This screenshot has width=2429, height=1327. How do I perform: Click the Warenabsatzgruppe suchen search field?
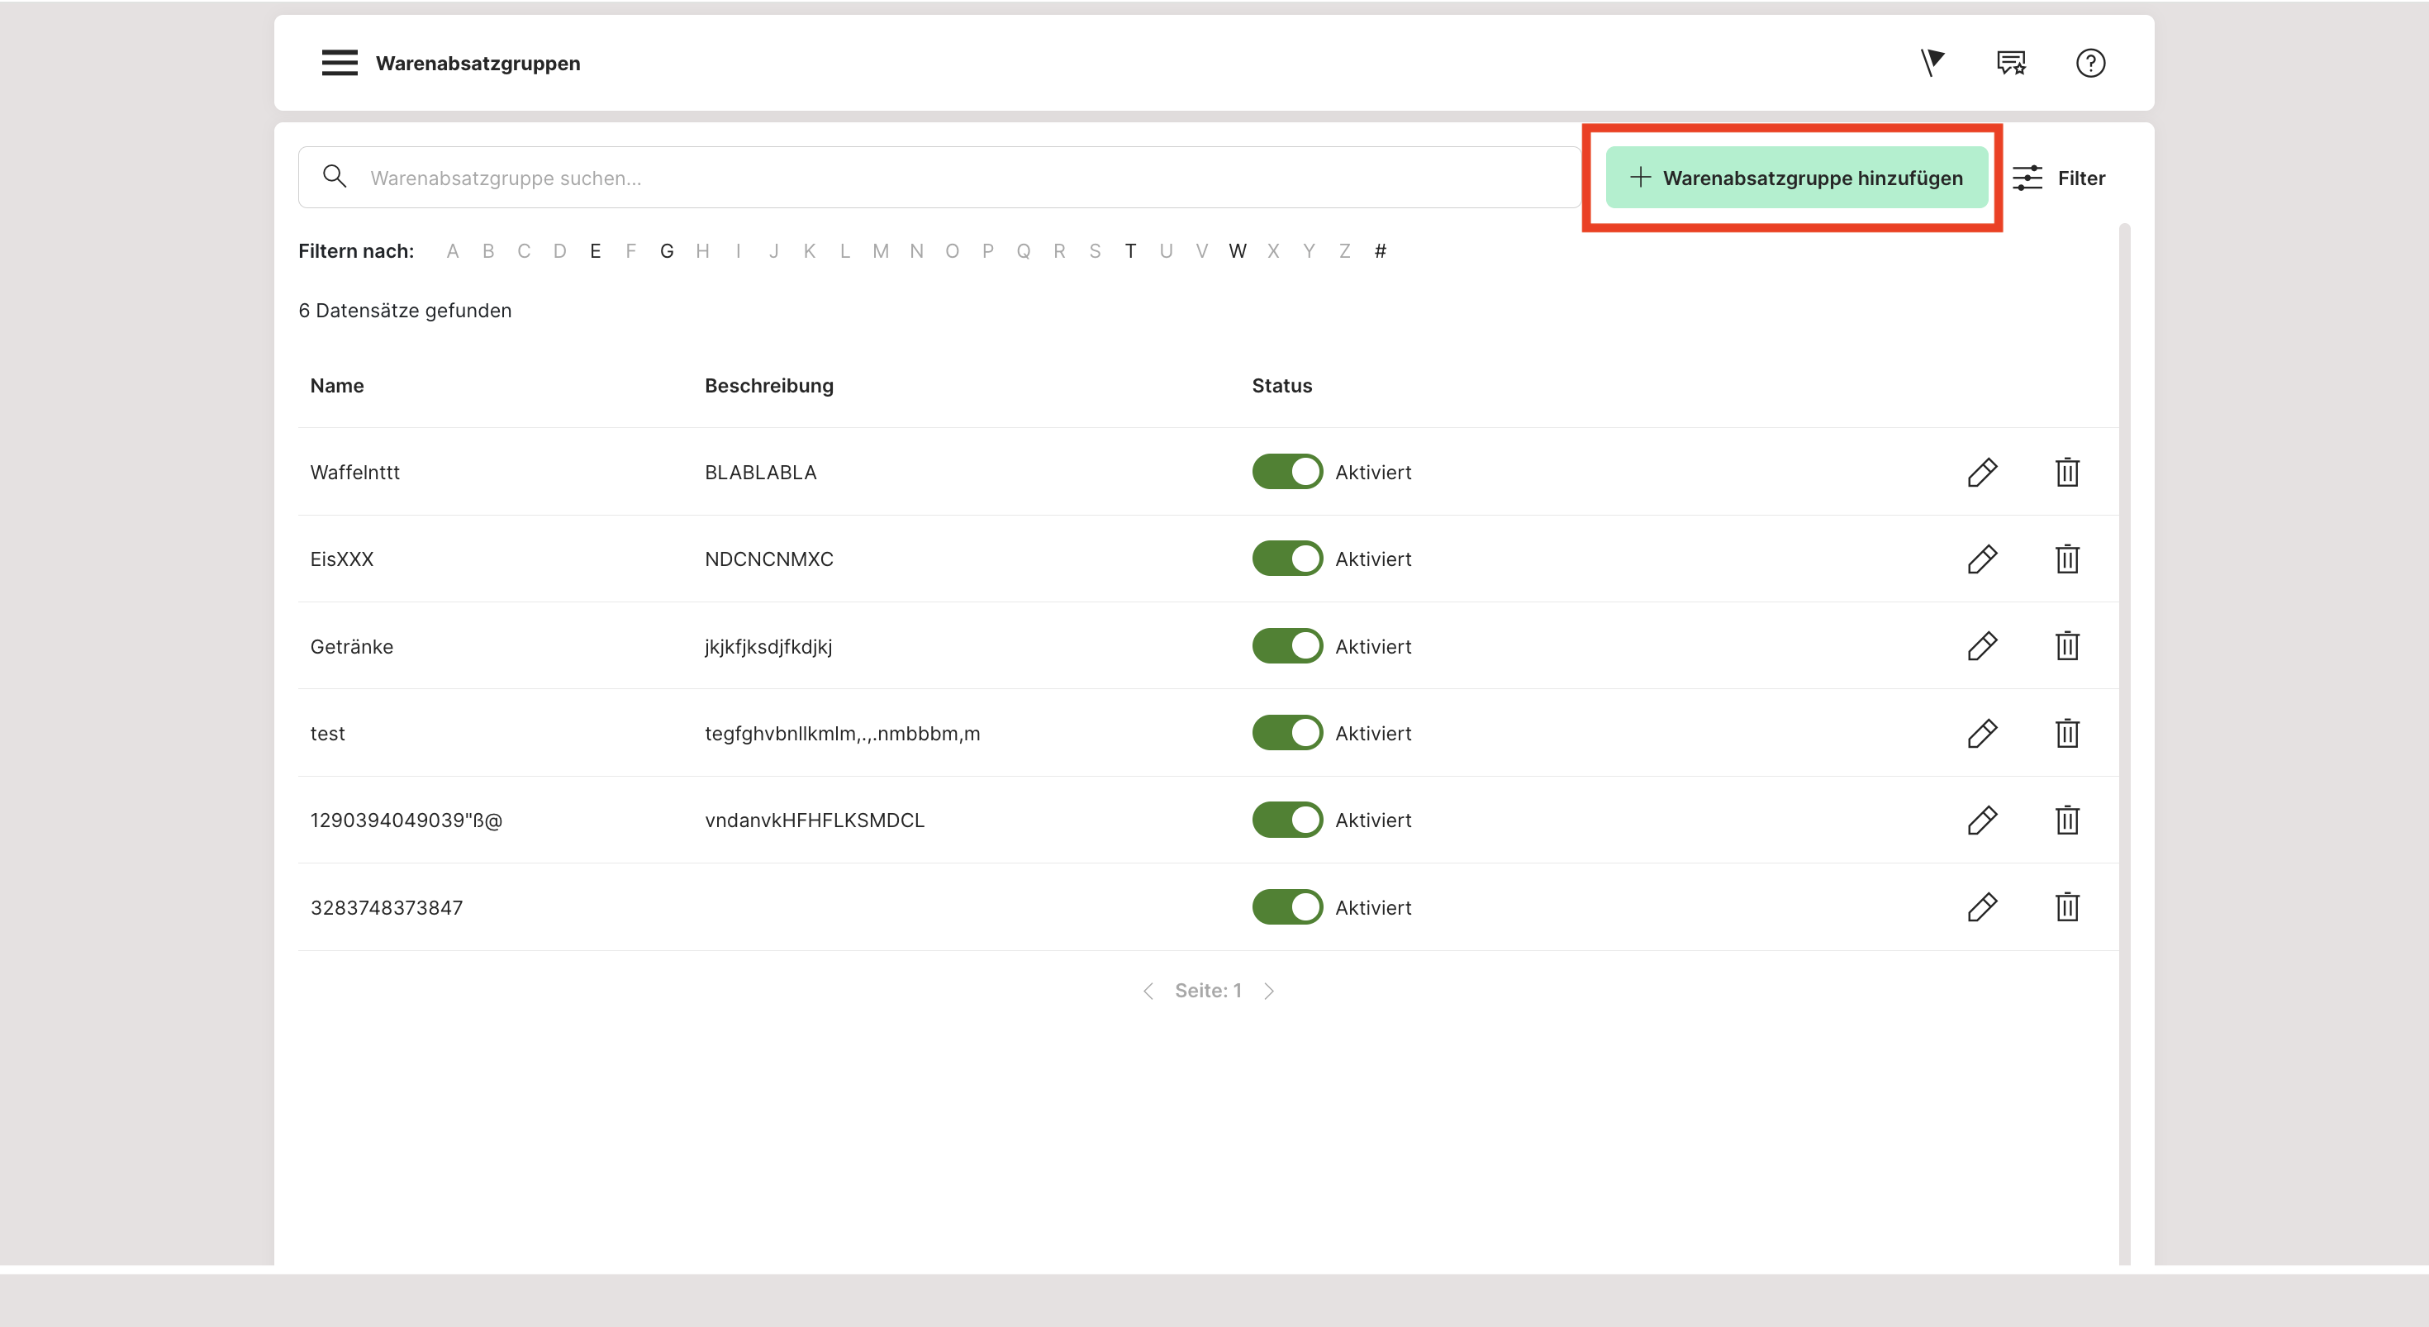click(943, 178)
